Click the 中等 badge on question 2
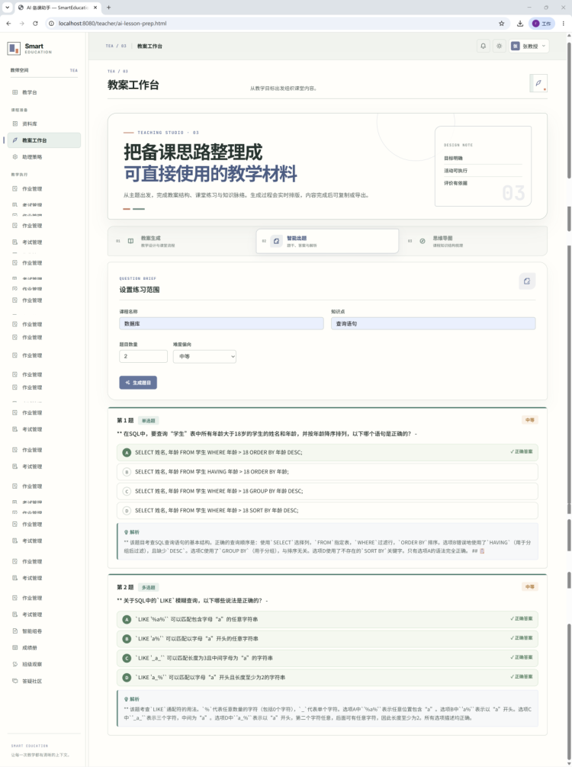The width and height of the screenshot is (572, 767). (x=529, y=586)
